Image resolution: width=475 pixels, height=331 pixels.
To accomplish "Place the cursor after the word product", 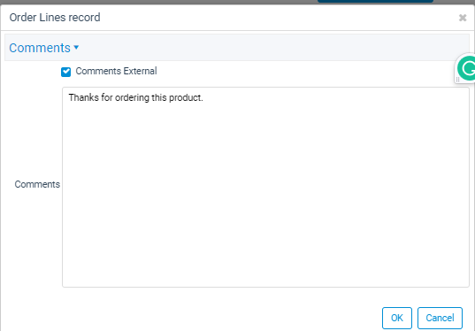I will point(203,97).
